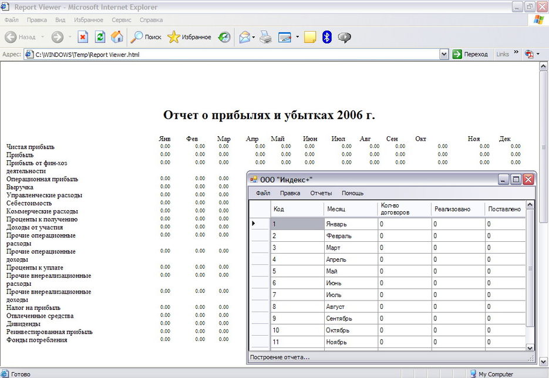The width and height of the screenshot is (549, 378).
Task: Open Favorites (Избранное) star icon
Action: pos(174,37)
